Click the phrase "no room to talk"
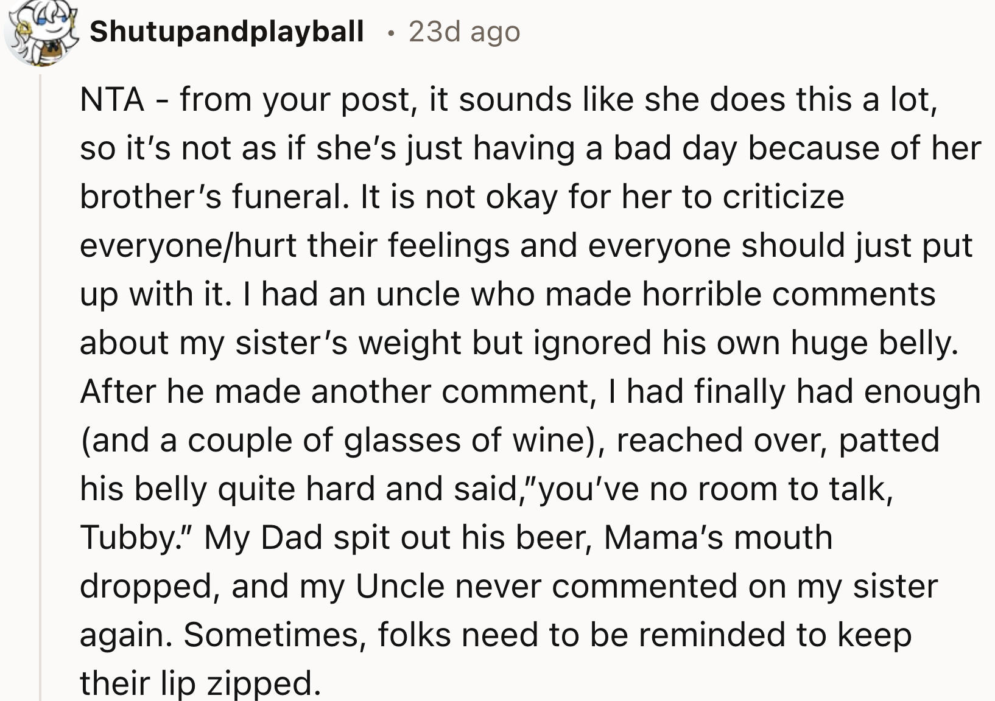The height and width of the screenshot is (701, 995). (768, 489)
